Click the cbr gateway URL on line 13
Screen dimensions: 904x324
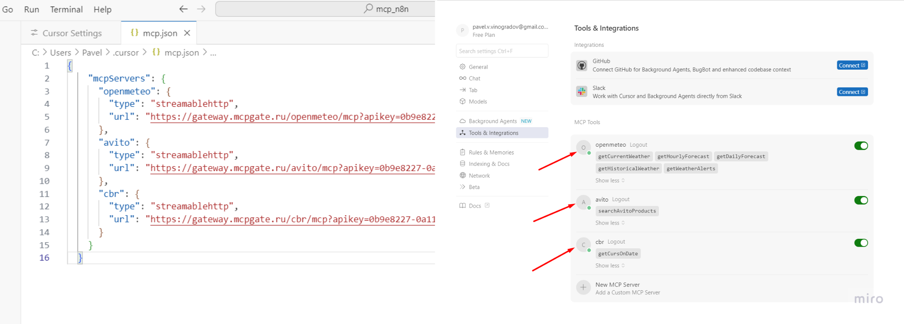(292, 219)
